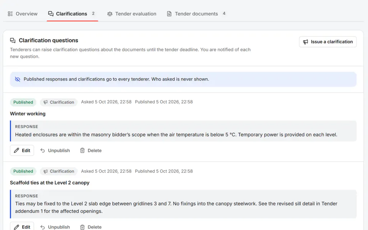Delete the Winter working clarification
368x230 pixels.
coord(90,150)
